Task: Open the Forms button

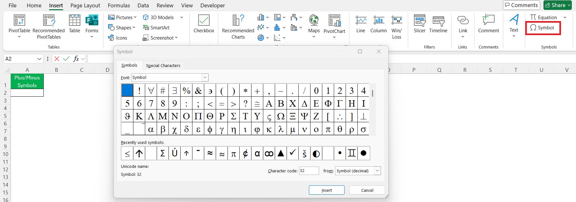Action: pyautogui.click(x=92, y=26)
